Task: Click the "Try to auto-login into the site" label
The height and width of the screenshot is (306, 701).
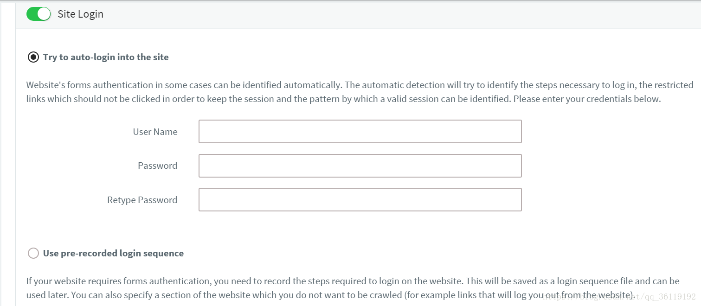Action: 106,57
